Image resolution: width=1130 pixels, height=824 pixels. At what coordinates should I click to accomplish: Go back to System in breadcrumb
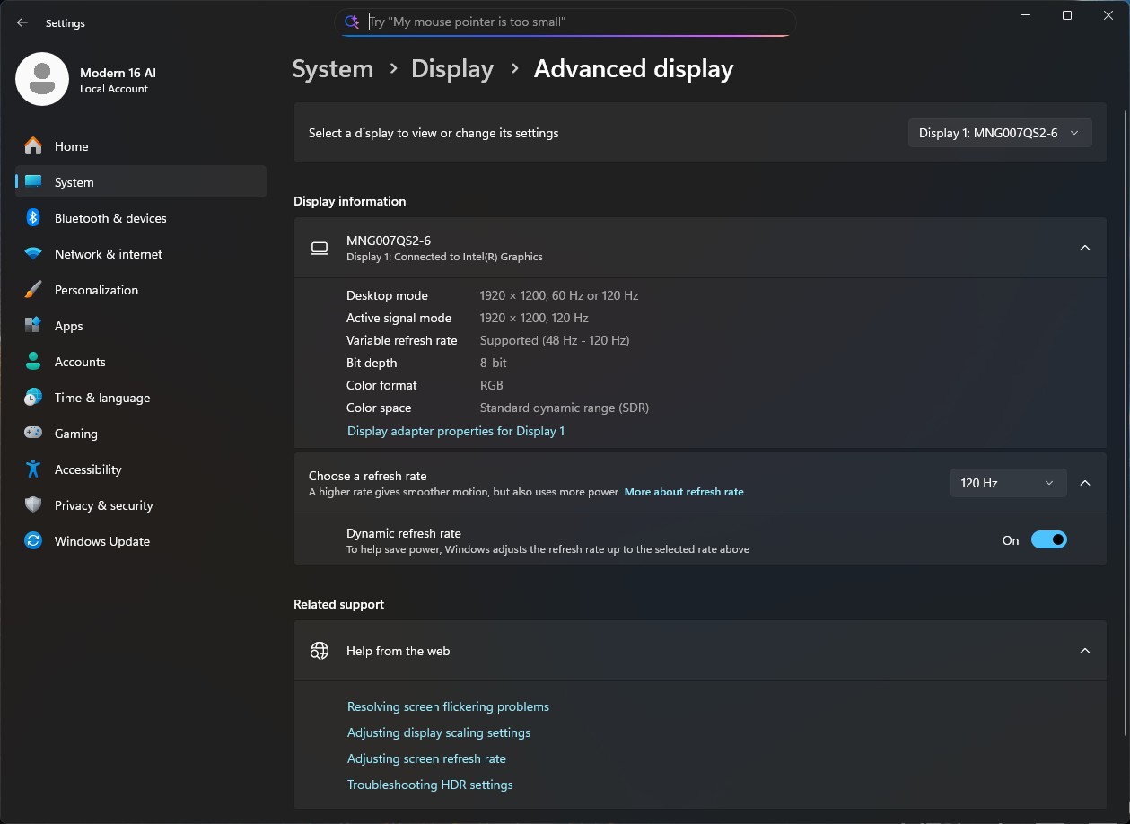pos(333,69)
